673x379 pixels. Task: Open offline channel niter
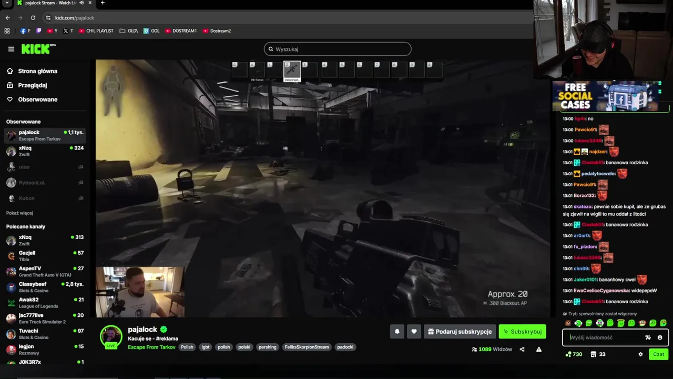[45, 167]
